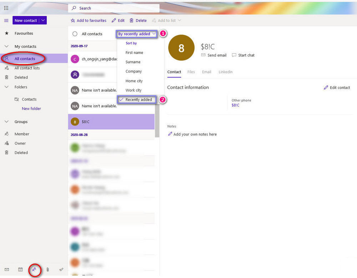Sort contacts by Surname
The height and width of the screenshot is (278, 357).
133,62
